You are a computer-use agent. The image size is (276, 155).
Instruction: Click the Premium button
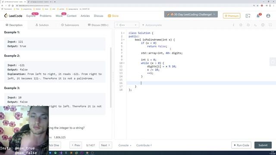tap(232, 16)
